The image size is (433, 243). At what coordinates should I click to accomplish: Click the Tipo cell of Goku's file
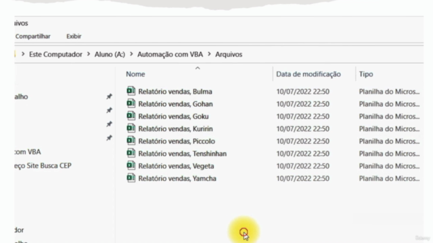tap(389, 116)
